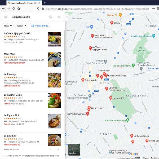Click the Glacier Zizi orange pin

[120, 15]
